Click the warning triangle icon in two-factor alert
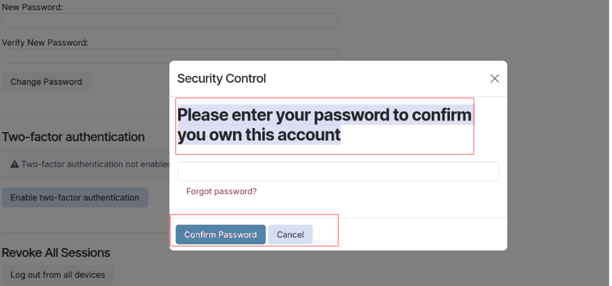 pyautogui.click(x=15, y=164)
